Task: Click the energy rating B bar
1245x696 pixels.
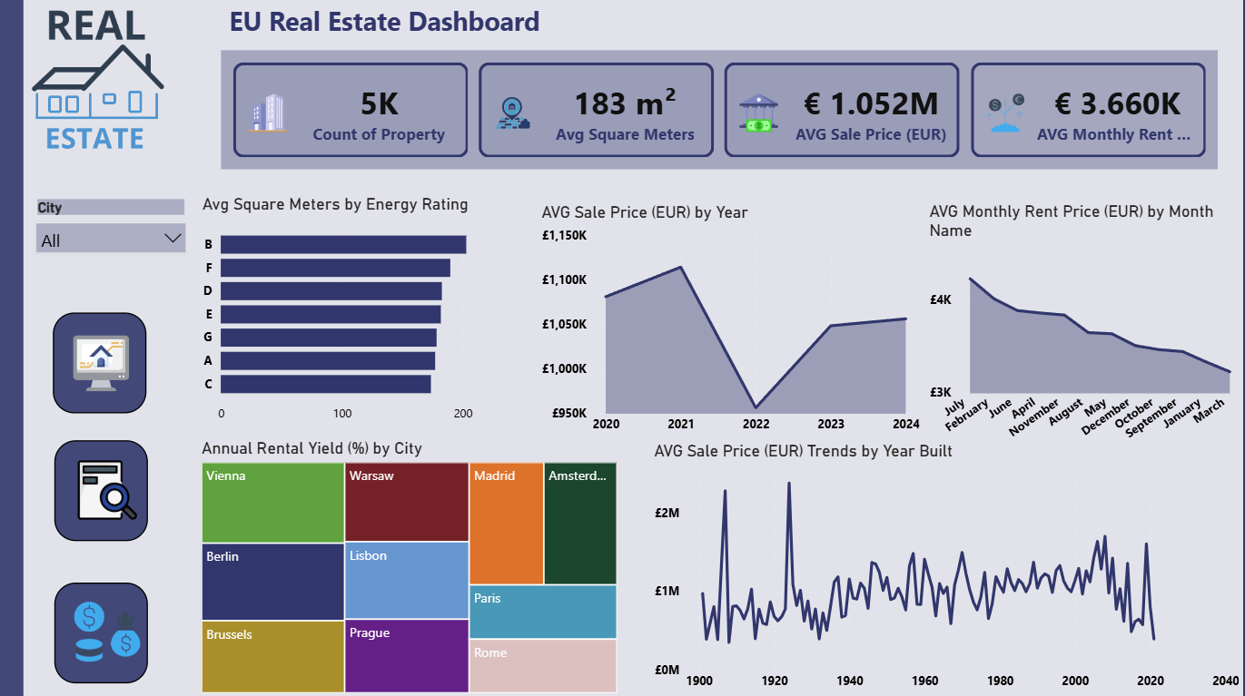Action: (343, 245)
